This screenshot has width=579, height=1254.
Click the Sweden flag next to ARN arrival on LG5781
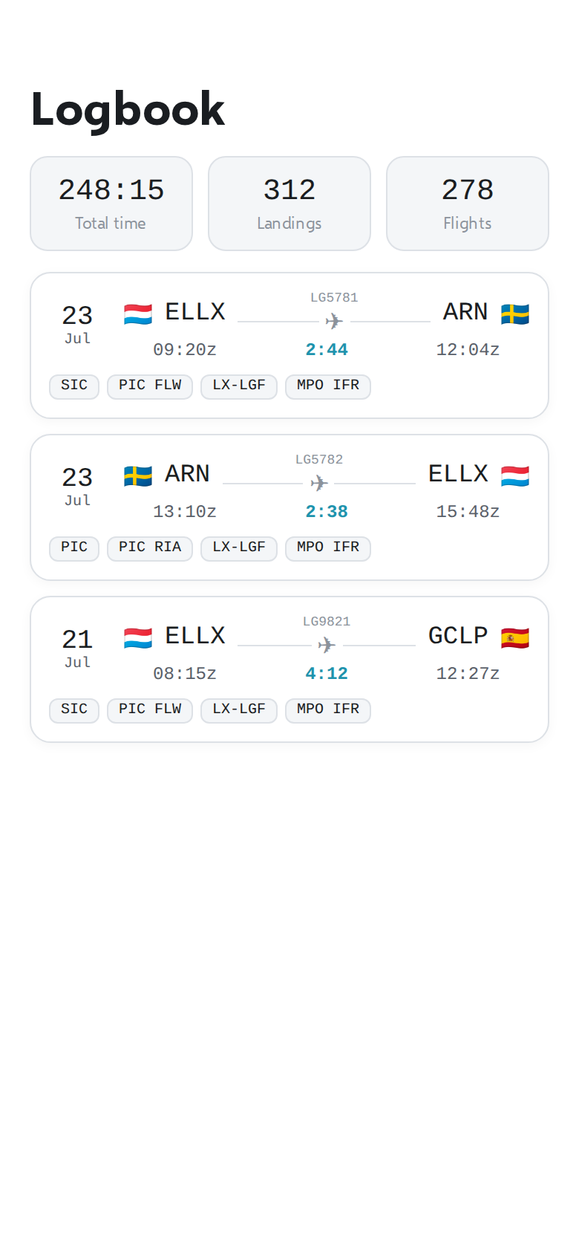(x=515, y=314)
